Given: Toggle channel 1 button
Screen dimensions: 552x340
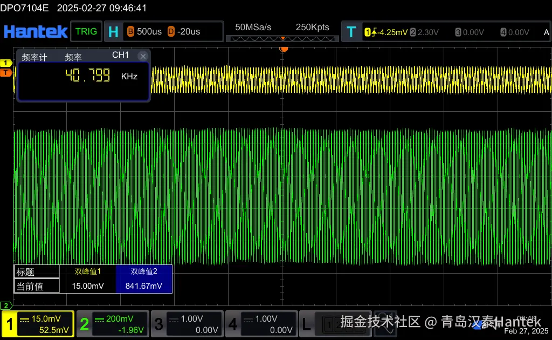Looking at the screenshot, I should 10,324.
